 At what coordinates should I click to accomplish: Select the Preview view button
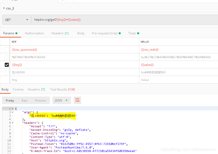click(41, 101)
